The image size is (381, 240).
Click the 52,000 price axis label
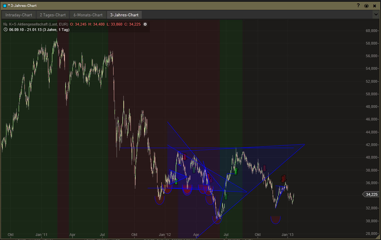click(371, 81)
